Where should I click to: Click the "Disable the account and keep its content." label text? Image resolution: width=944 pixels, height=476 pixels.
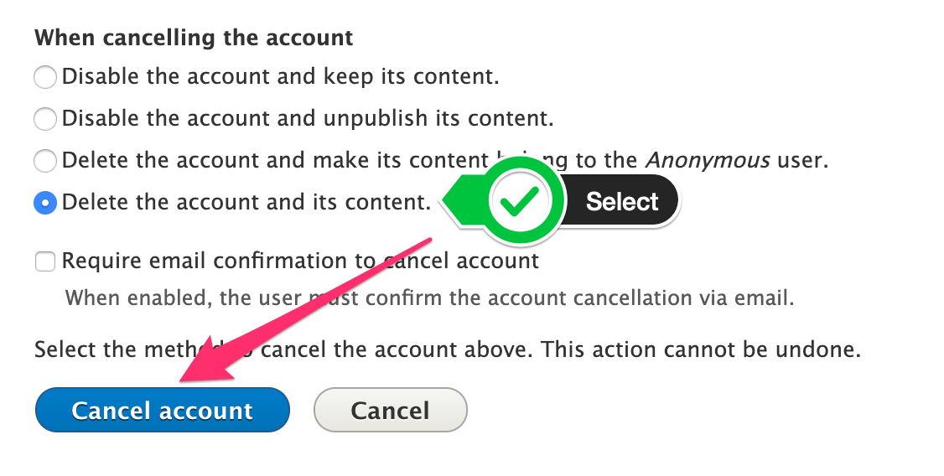pos(280,77)
